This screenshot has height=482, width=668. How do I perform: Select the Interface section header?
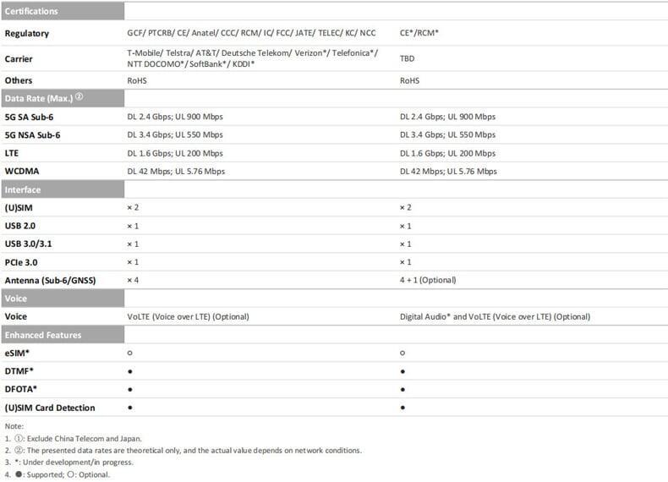pos(63,189)
